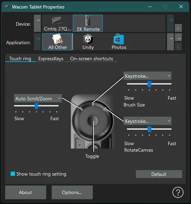Click the Default button
This screenshot has width=191, height=204.
point(159,174)
